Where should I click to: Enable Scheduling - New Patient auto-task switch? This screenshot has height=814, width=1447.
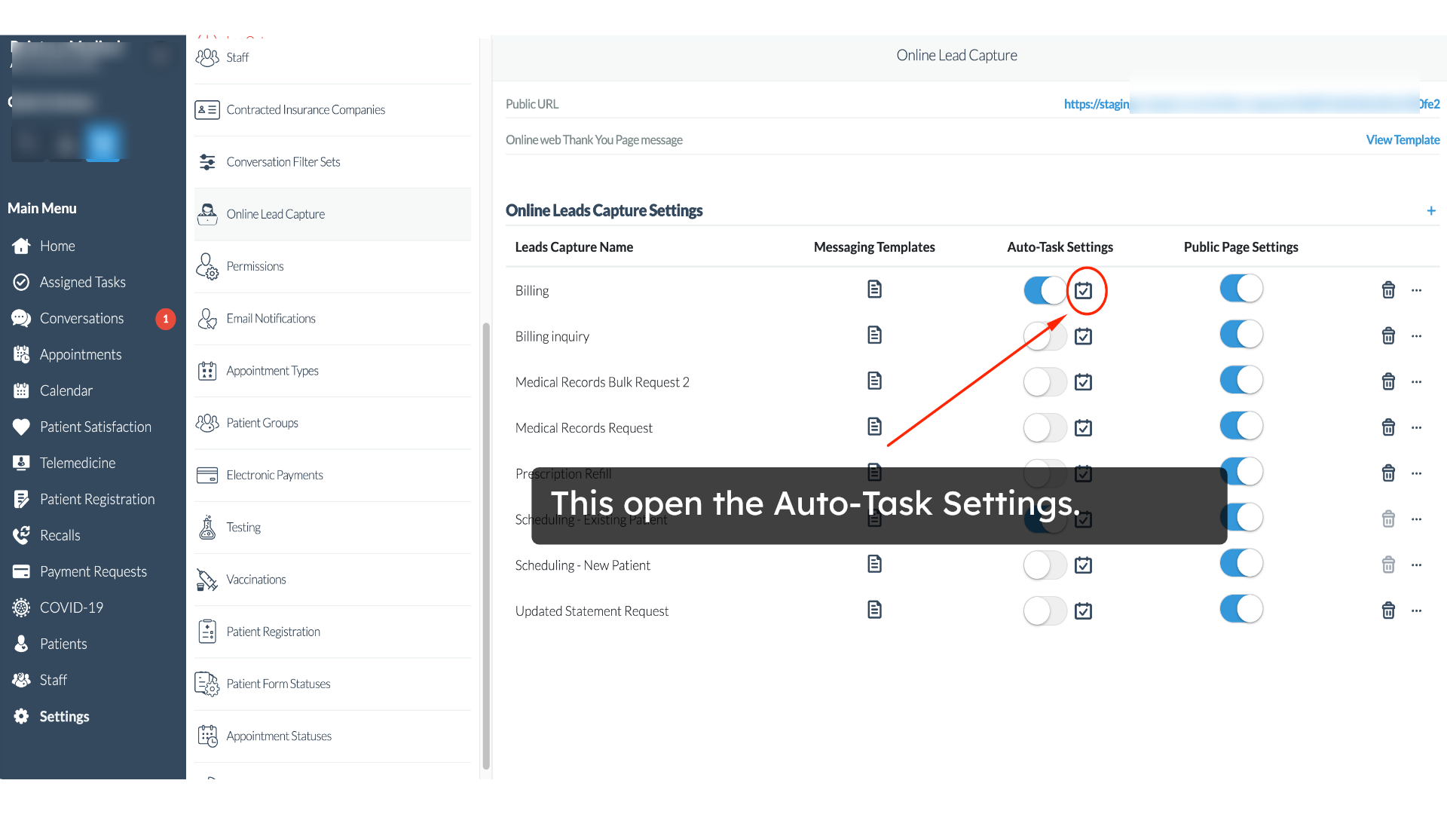1045,565
